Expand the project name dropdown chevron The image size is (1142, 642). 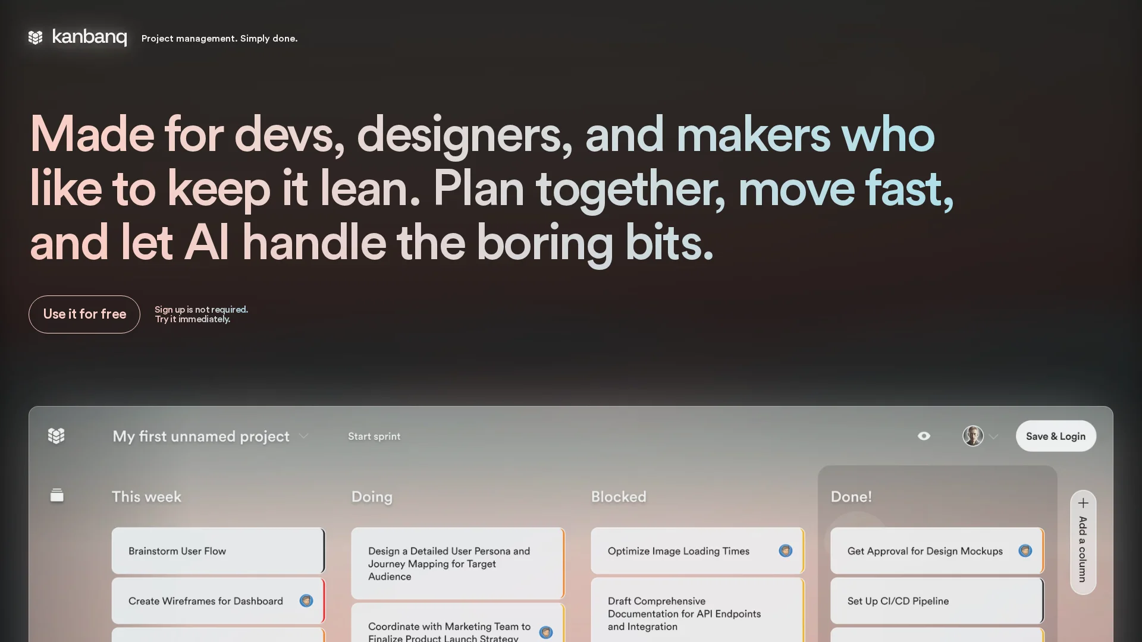(304, 436)
